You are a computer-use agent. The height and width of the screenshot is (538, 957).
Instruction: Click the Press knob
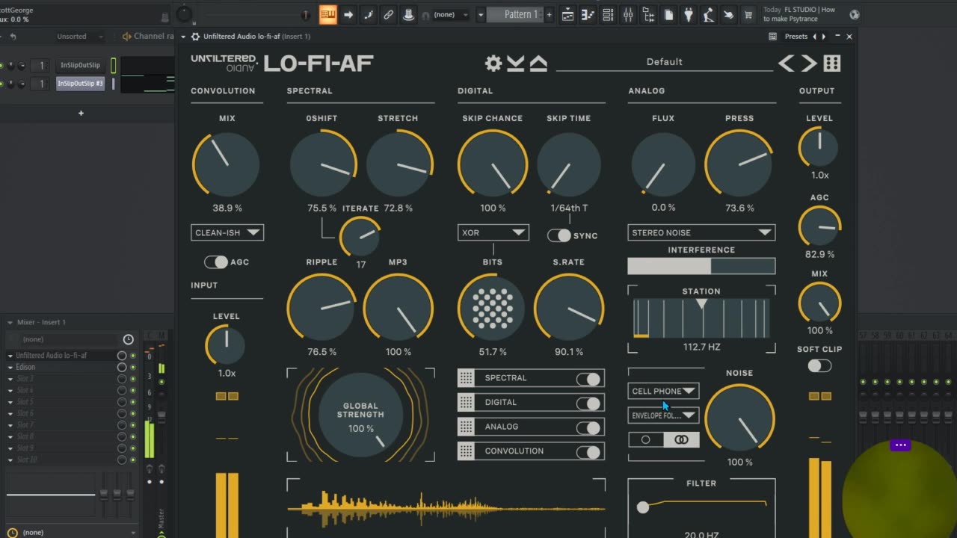click(739, 165)
